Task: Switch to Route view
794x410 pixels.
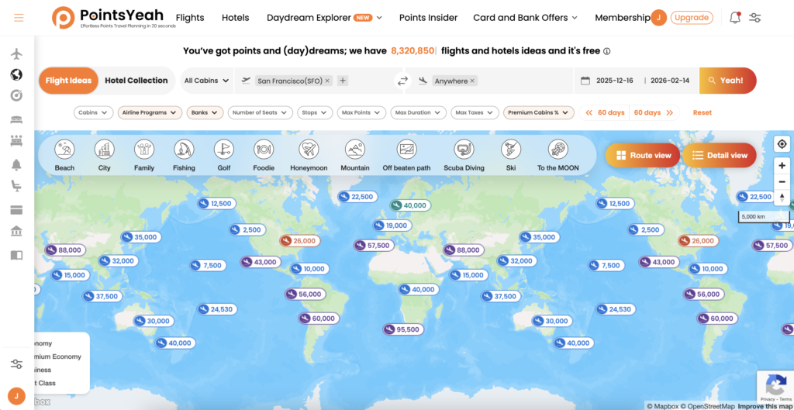Action: coord(643,155)
